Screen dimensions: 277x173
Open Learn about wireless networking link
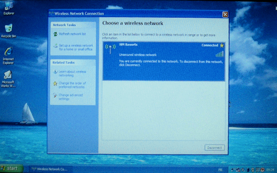point(72,74)
